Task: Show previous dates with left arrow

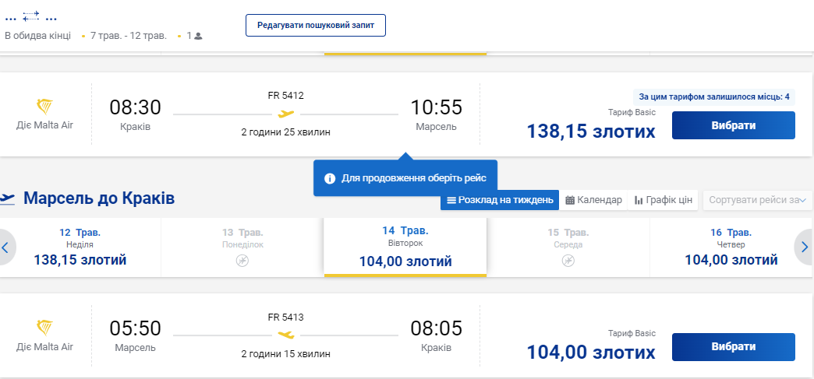Action: point(6,247)
